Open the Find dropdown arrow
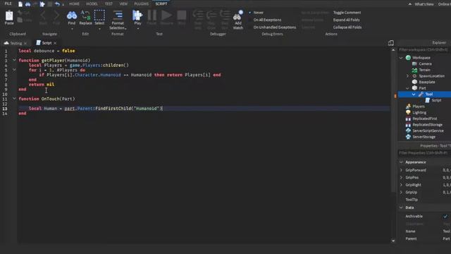Viewport: 451px width, 254px height. [72, 29]
